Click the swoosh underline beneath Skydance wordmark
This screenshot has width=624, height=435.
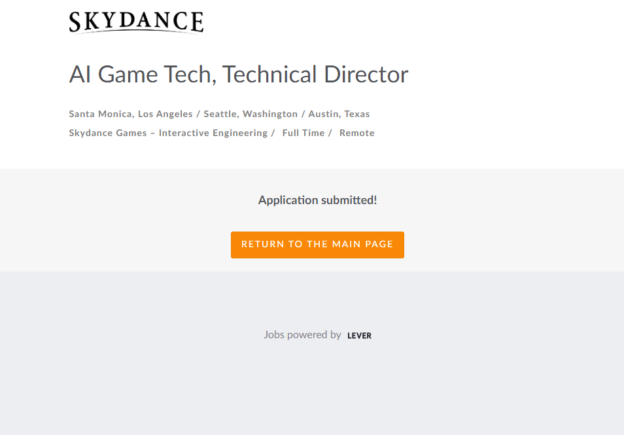pyautogui.click(x=136, y=31)
